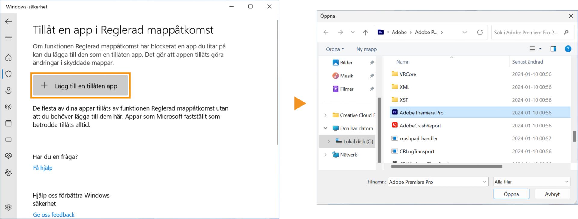The image size is (578, 219).
Task: Select Creative Cloud Files in navigation pane
Action: tap(354, 115)
